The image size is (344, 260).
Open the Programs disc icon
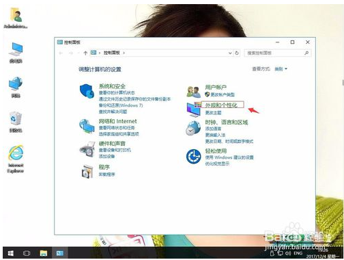(x=87, y=171)
